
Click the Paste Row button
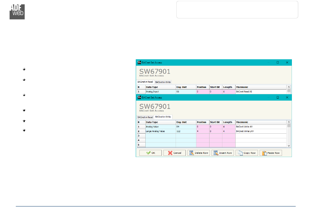coord(271,153)
